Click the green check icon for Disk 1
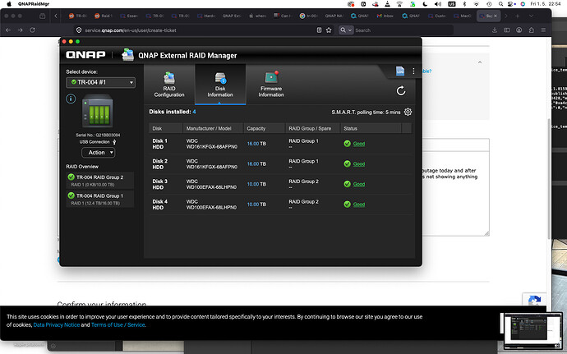The height and width of the screenshot is (354, 567). (x=347, y=144)
